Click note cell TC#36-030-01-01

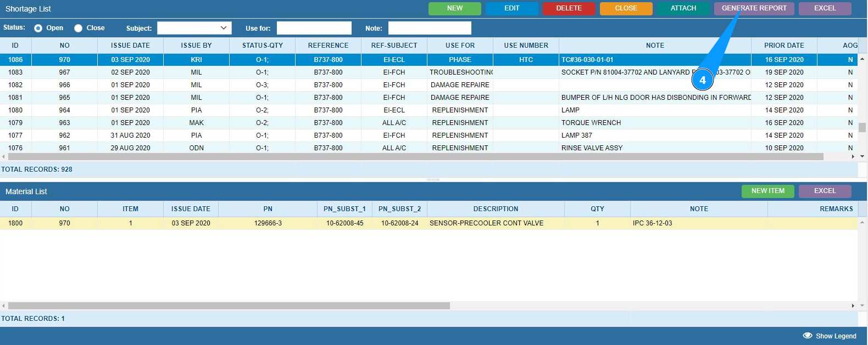point(655,60)
